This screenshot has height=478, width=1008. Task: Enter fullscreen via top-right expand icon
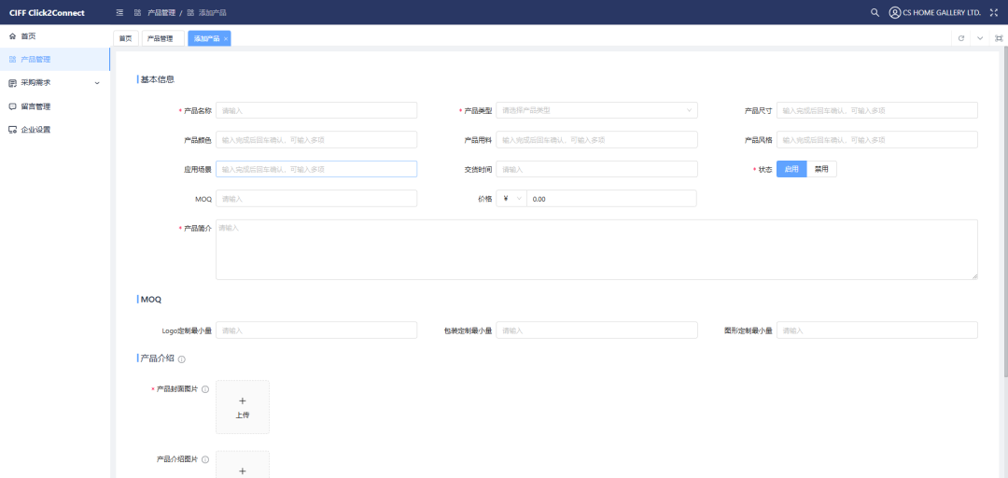993,12
